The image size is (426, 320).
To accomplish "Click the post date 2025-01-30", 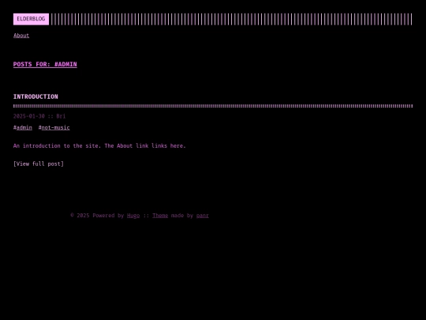I will point(29,116).
